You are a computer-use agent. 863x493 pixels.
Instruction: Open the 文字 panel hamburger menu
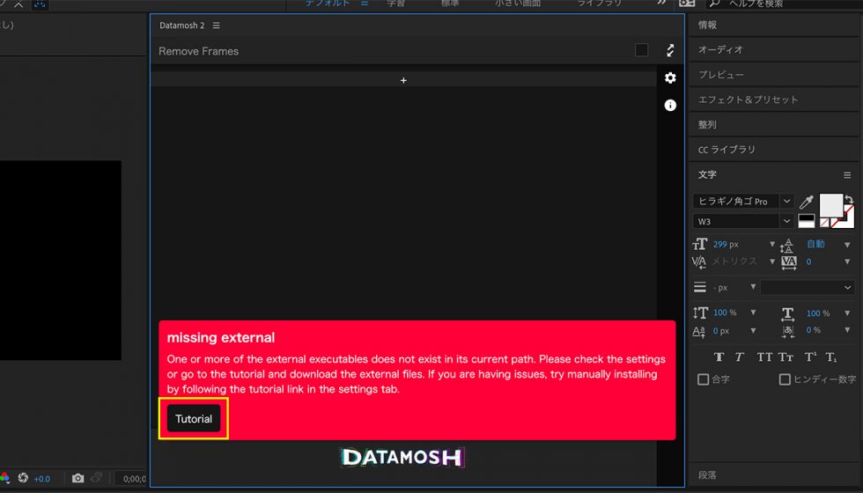[847, 175]
